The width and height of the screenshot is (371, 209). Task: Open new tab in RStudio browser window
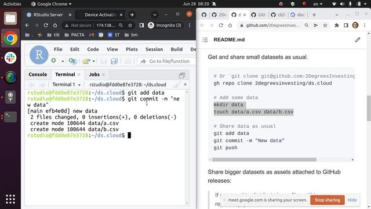132,15
